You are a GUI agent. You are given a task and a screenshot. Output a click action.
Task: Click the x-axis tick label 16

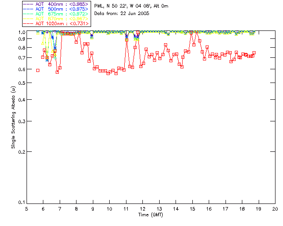(x=209, y=209)
